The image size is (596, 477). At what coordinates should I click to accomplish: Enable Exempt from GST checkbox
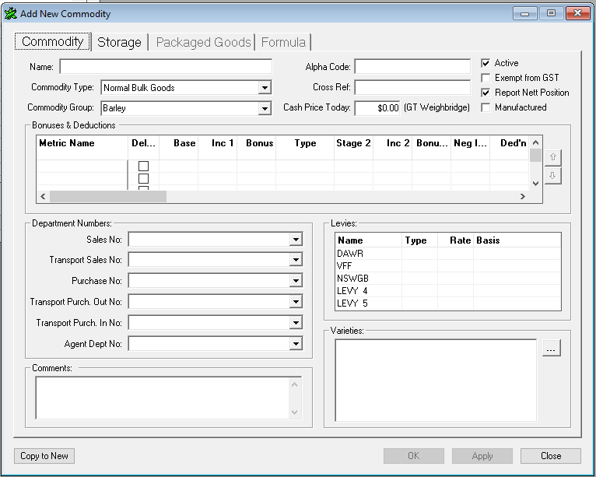(486, 78)
